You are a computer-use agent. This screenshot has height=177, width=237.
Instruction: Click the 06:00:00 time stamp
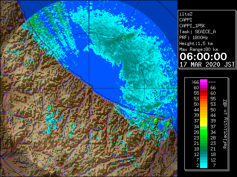click(x=203, y=56)
